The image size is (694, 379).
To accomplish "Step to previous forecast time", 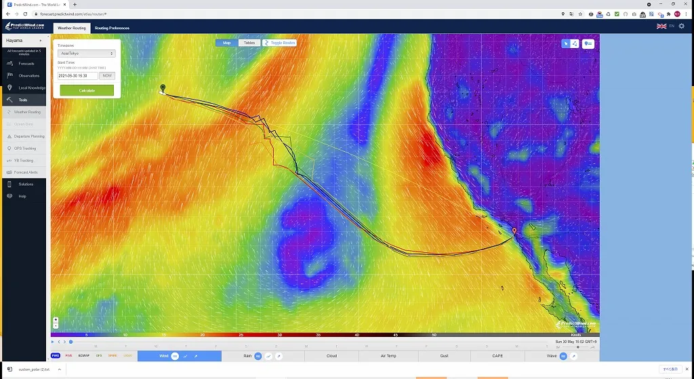I will (59, 342).
